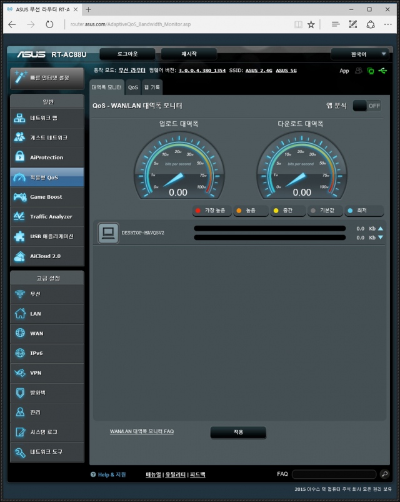The image size is (400, 502).
Task: Click the FAQ search input field
Action: click(x=334, y=474)
